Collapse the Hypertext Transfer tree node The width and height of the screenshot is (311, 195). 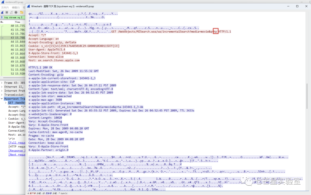(x=2, y=99)
